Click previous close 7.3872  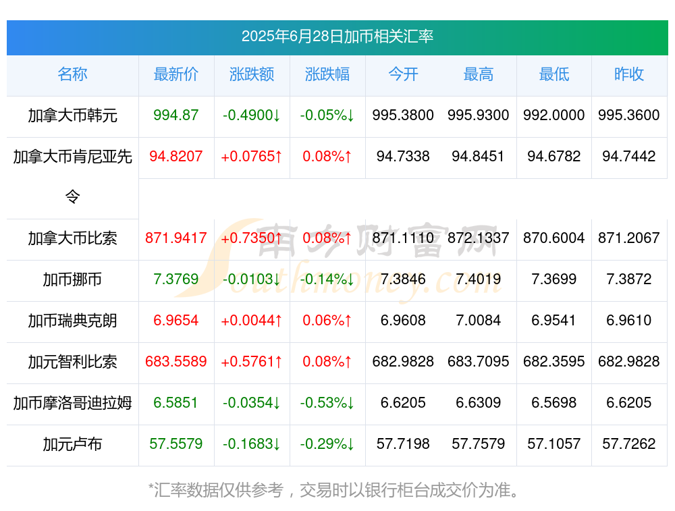click(629, 279)
